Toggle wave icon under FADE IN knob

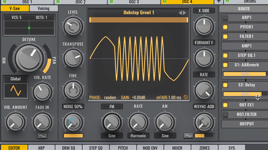click(42, 136)
